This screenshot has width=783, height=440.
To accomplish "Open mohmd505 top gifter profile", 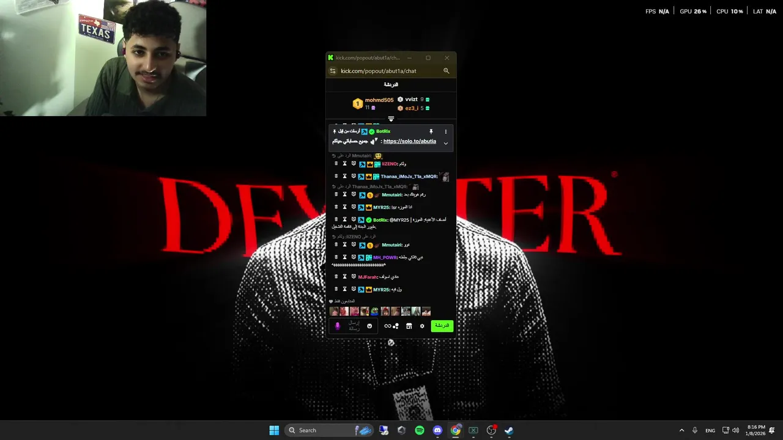I will point(379,100).
